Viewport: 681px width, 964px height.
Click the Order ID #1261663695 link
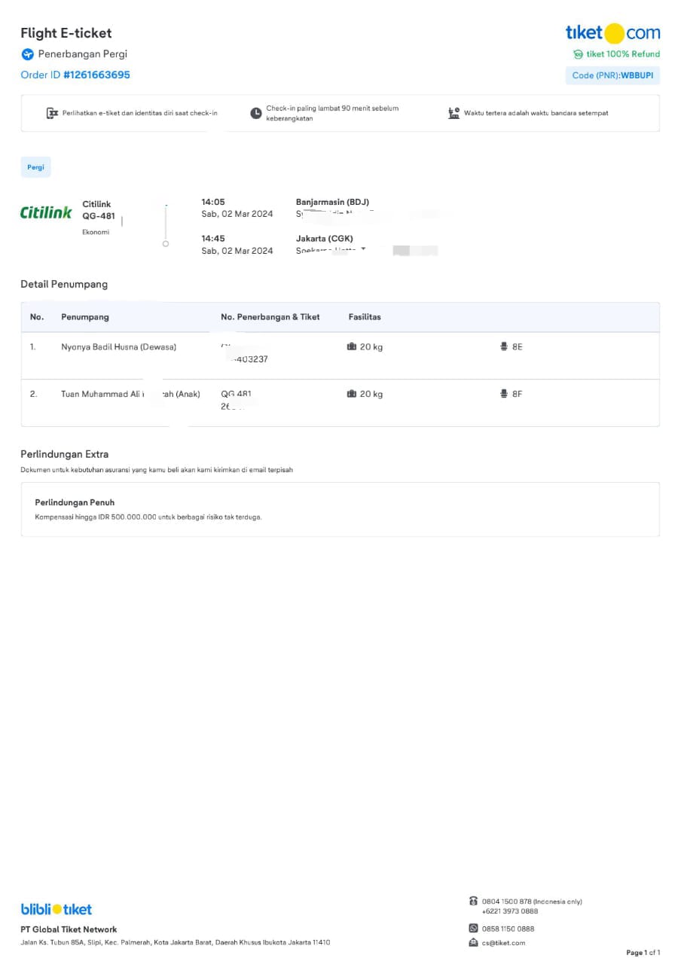pos(75,75)
